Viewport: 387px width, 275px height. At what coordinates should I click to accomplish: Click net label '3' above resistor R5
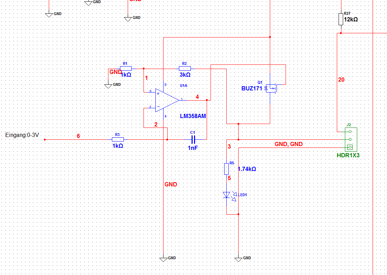(229, 147)
